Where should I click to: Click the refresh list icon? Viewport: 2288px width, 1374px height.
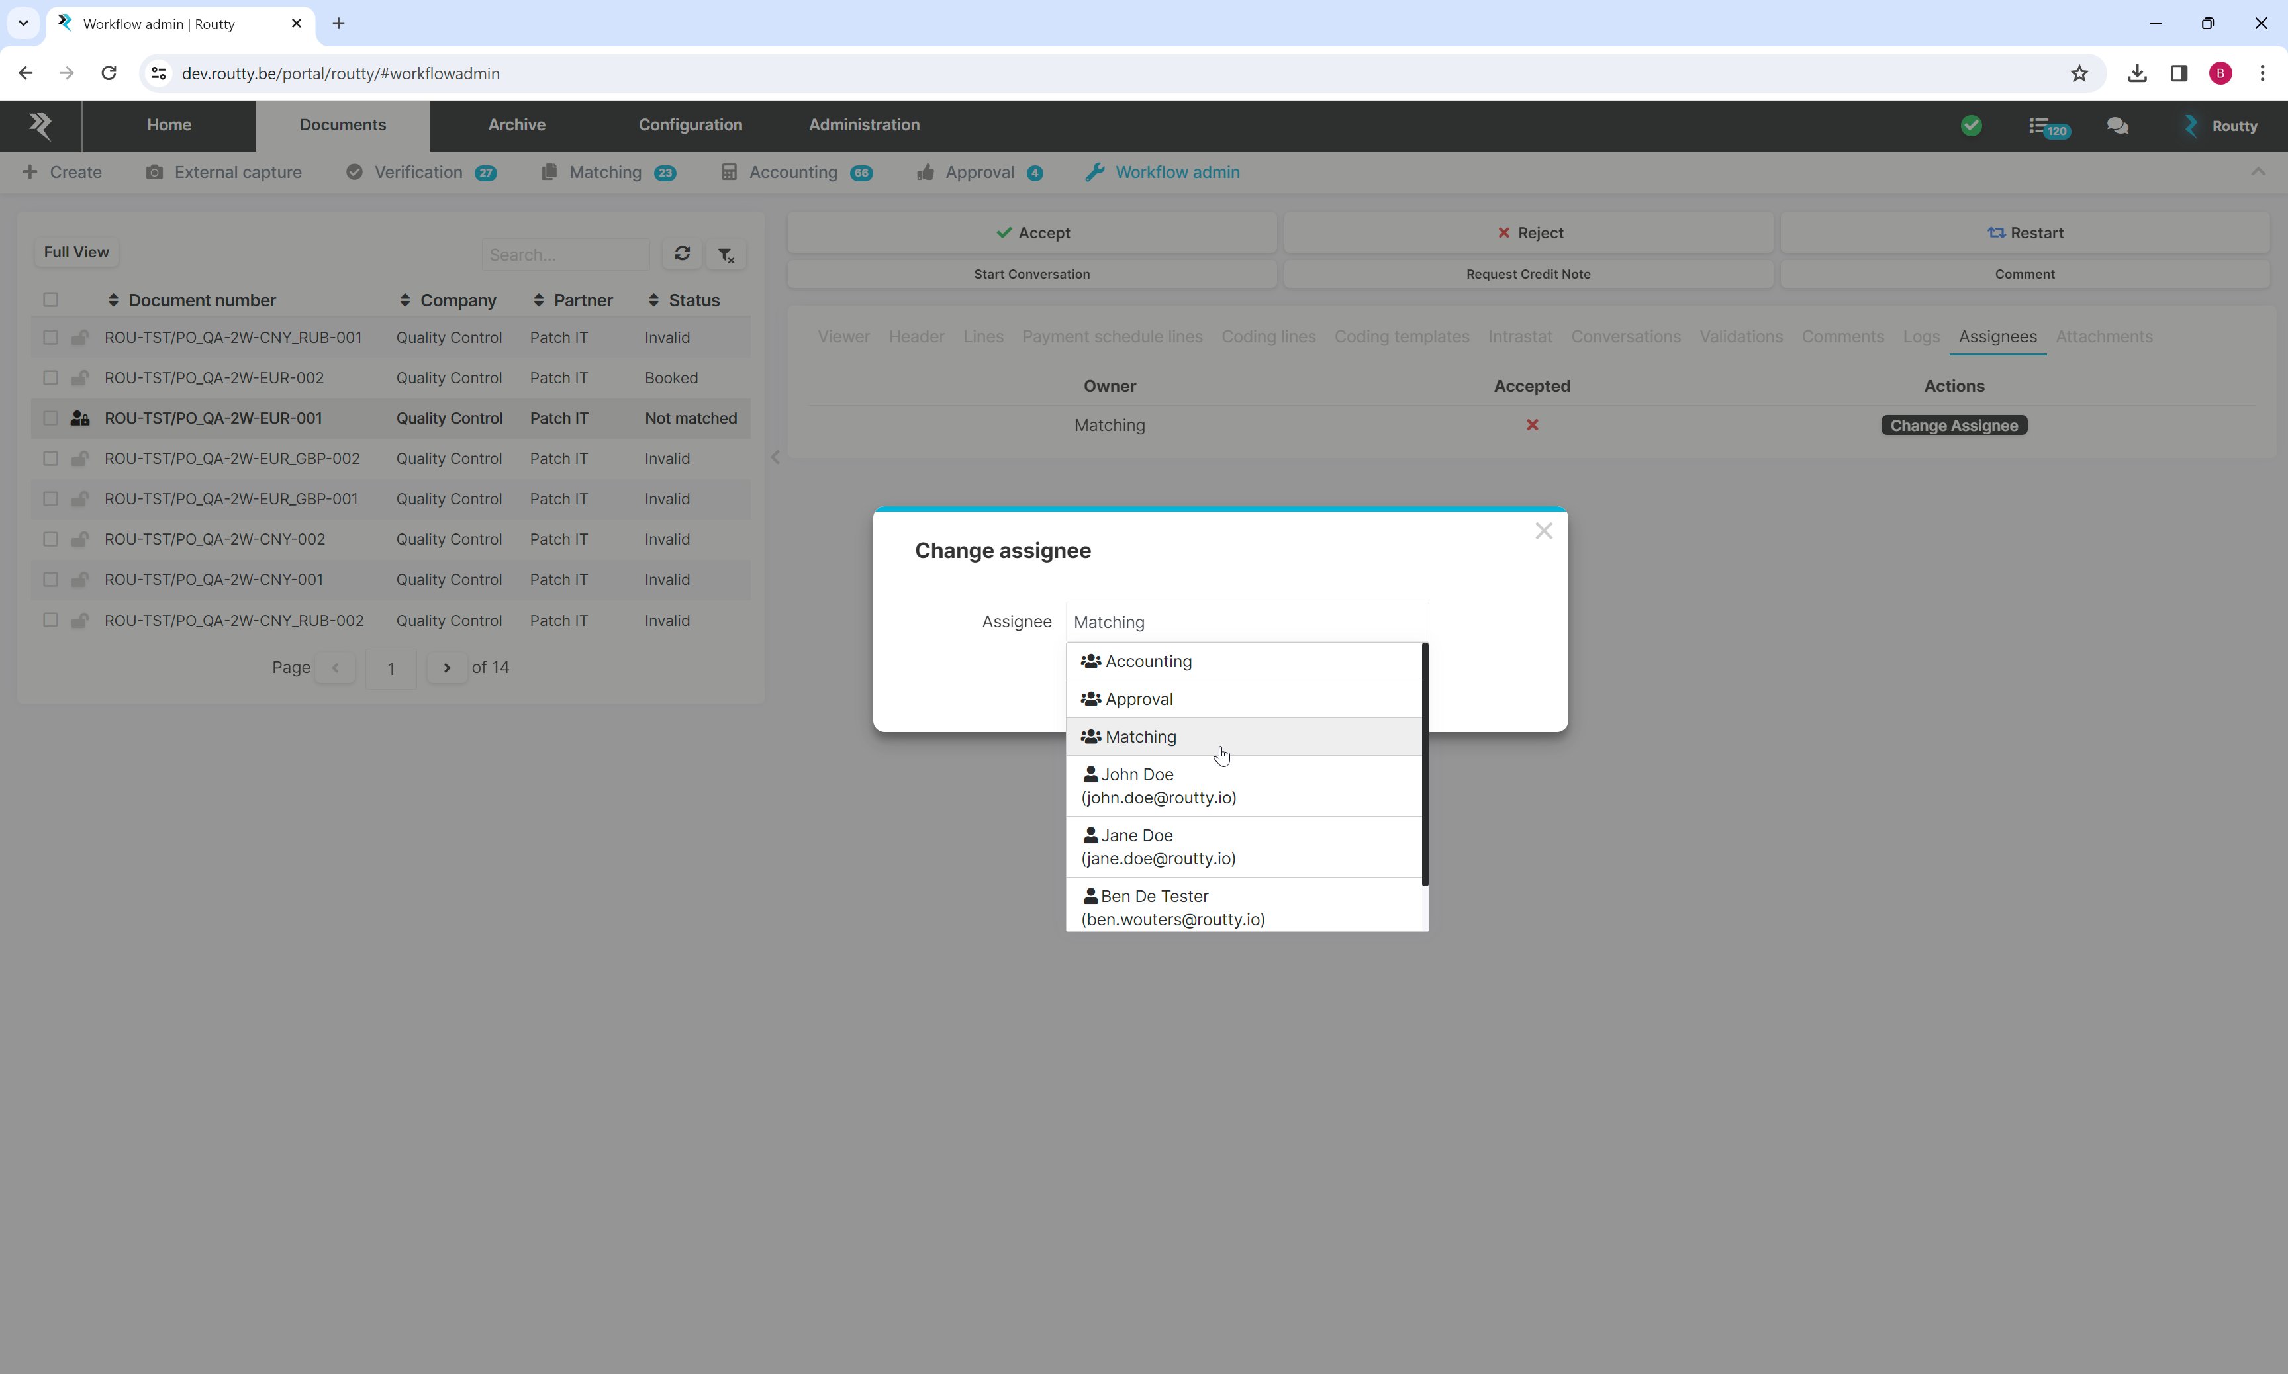[x=681, y=253]
